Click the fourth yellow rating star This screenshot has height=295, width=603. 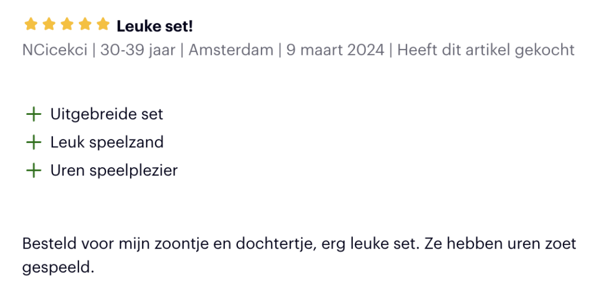tap(85, 24)
